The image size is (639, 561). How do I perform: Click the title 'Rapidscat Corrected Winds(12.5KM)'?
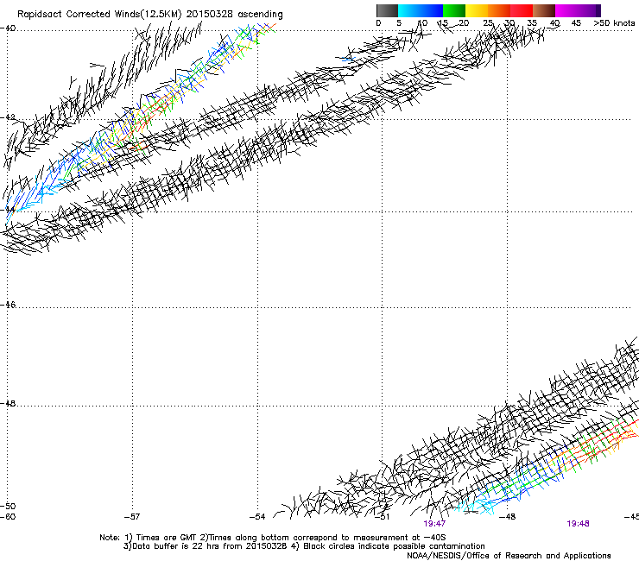tap(99, 15)
